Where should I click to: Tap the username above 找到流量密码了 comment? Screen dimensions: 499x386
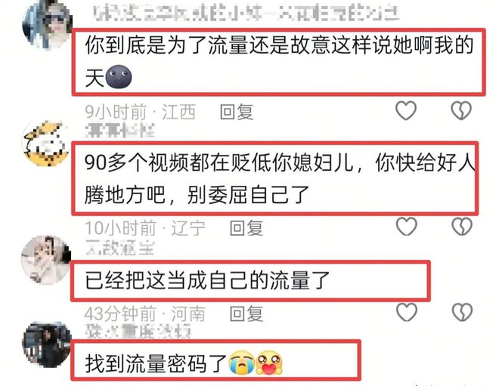tap(138, 332)
